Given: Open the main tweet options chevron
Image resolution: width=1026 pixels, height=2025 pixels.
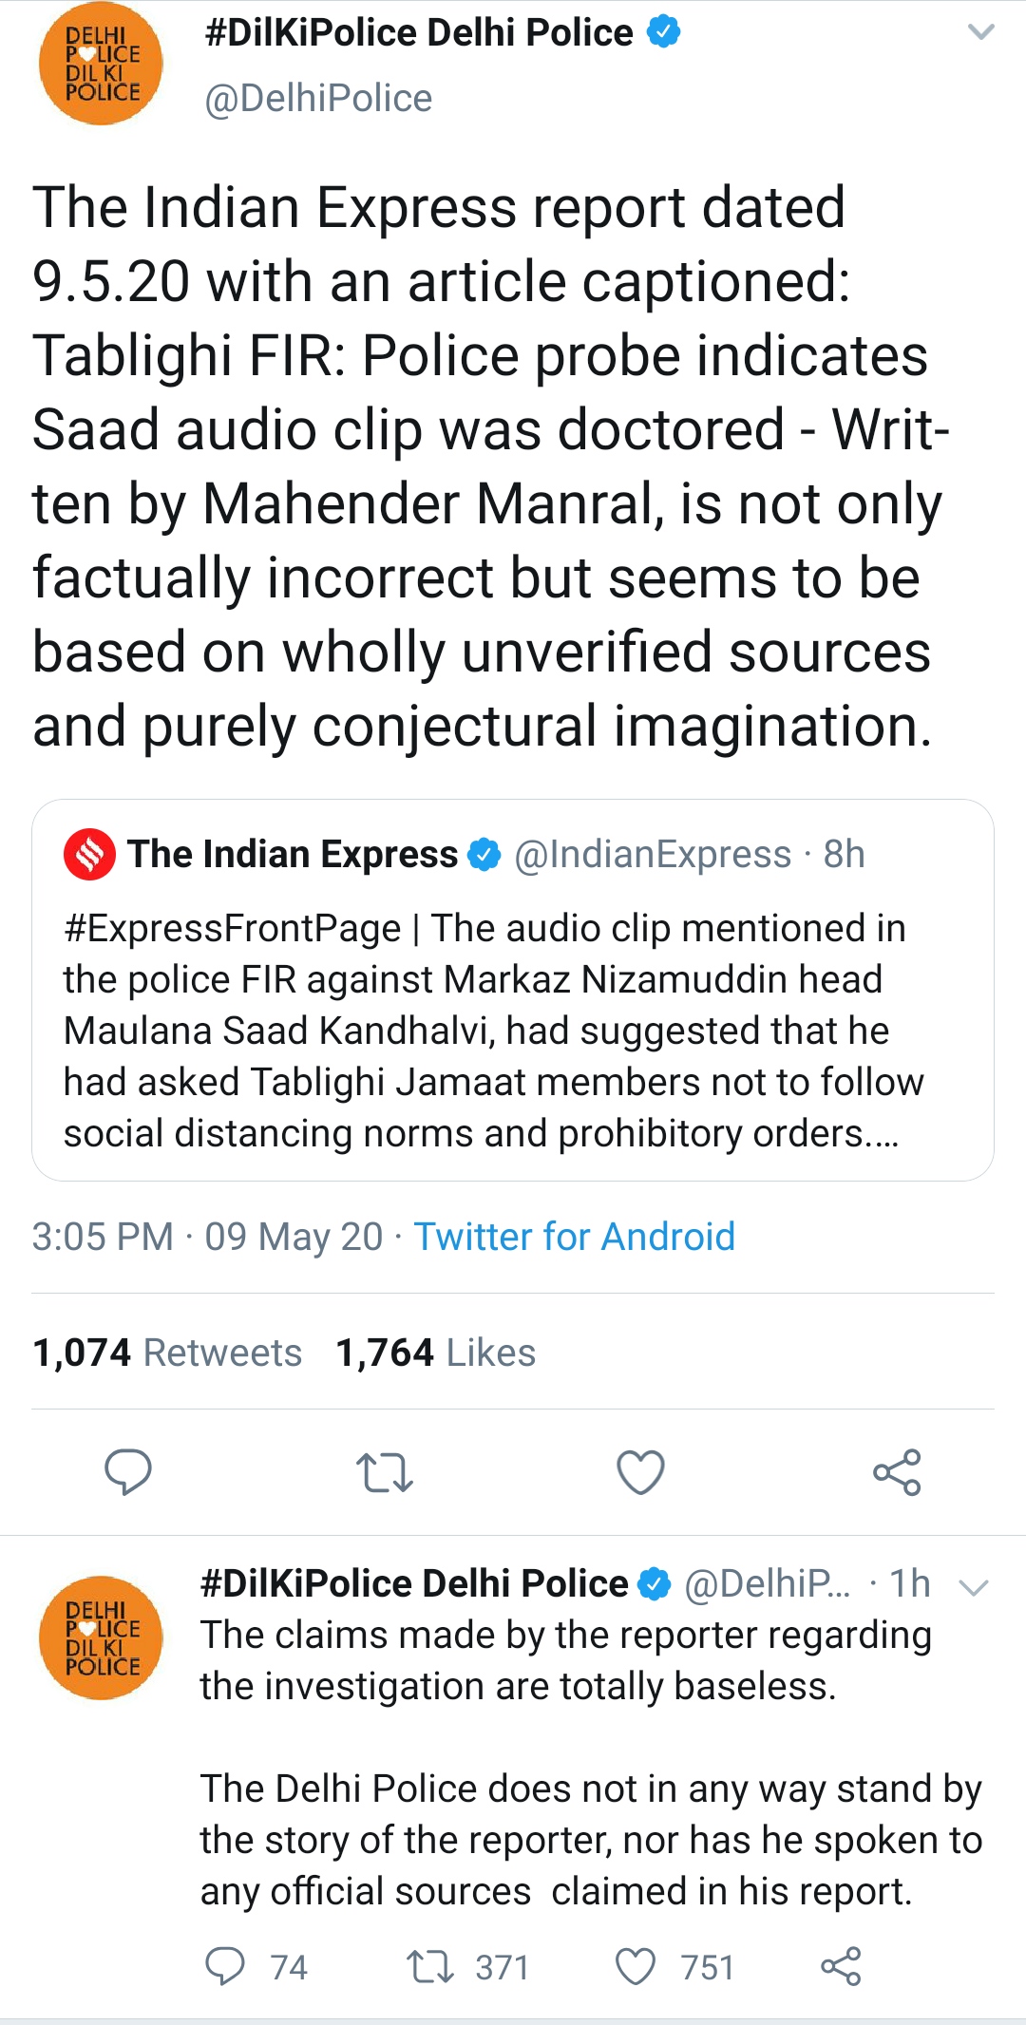Looking at the screenshot, I should [979, 32].
